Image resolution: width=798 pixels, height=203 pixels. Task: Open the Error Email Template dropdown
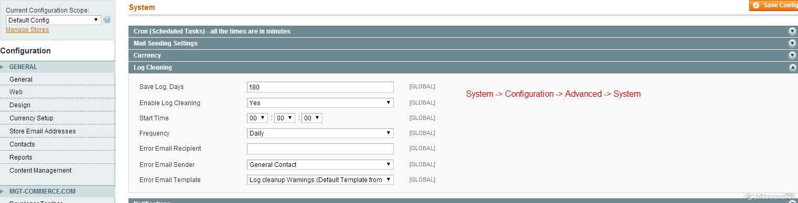pos(320,180)
